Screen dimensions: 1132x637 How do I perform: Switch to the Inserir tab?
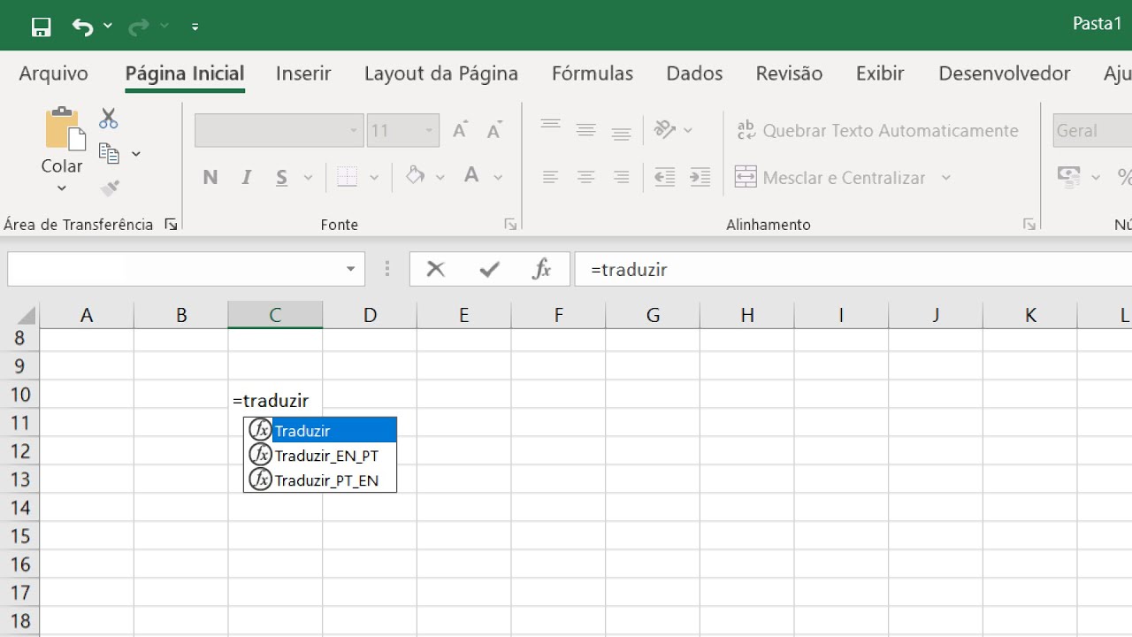click(x=303, y=73)
